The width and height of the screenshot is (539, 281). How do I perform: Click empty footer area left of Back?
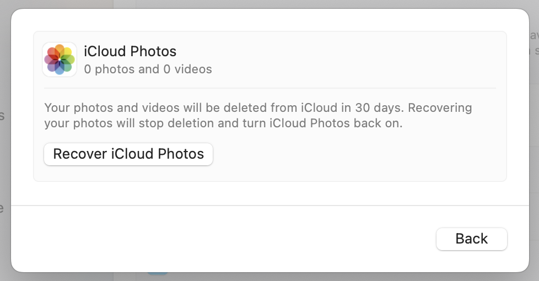click(223, 239)
